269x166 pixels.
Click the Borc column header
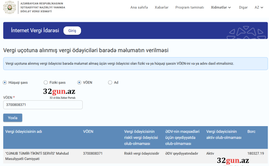(251, 132)
